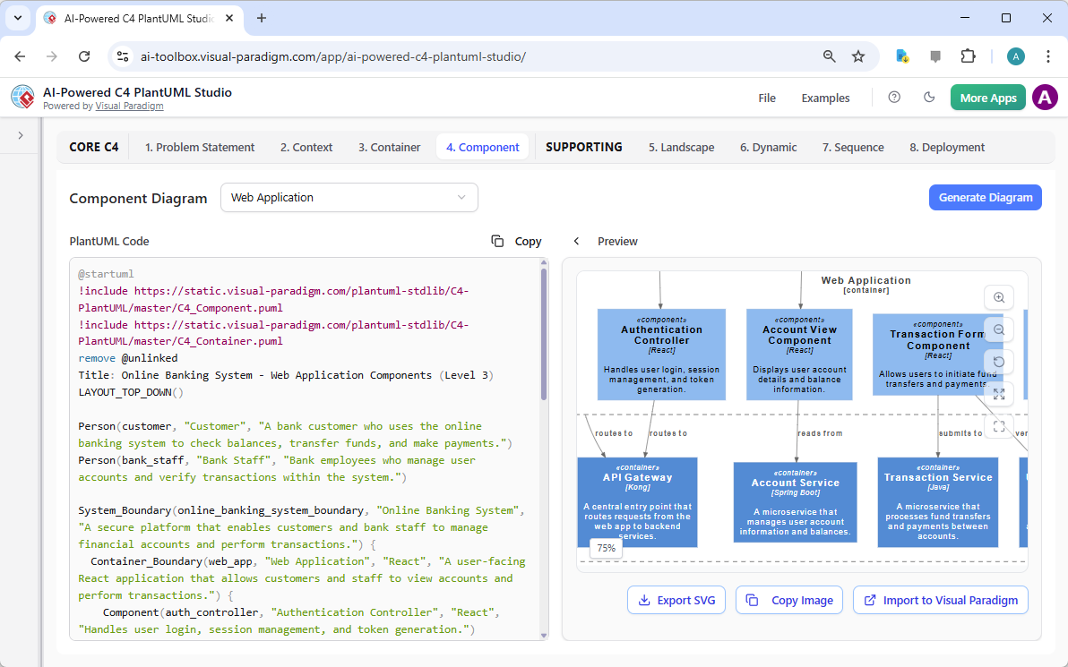The height and width of the screenshot is (667, 1068).
Task: Open help via the question mark icon
Action: tap(893, 98)
